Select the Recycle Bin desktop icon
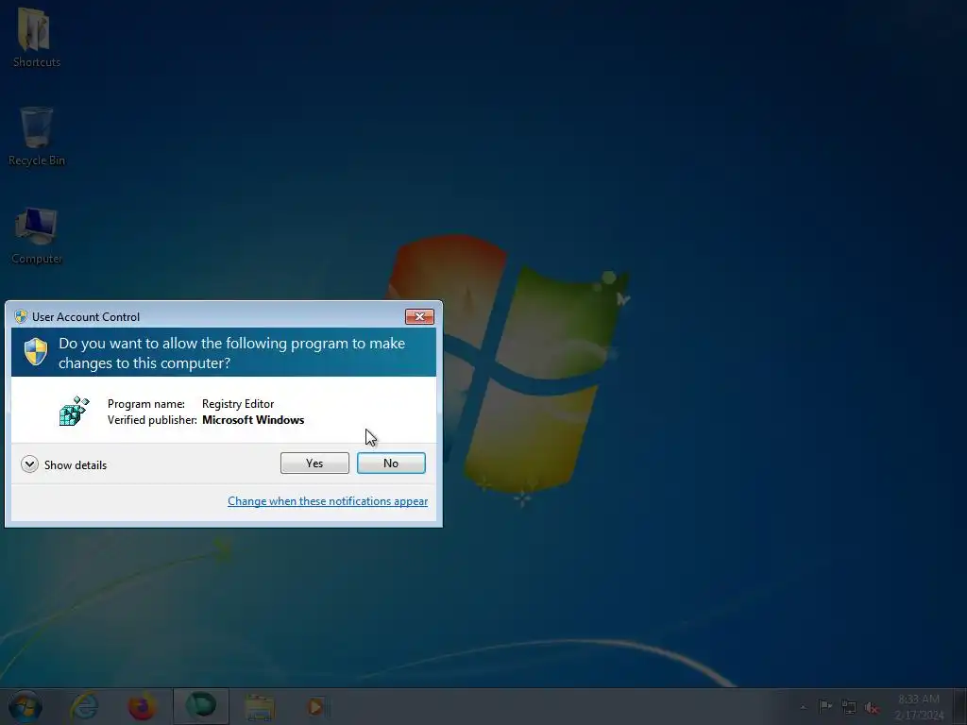This screenshot has width=967, height=725. tap(37, 137)
